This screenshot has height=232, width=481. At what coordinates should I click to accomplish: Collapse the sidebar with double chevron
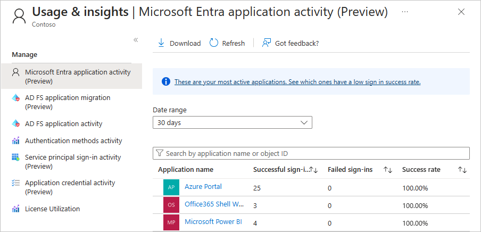[136, 40]
